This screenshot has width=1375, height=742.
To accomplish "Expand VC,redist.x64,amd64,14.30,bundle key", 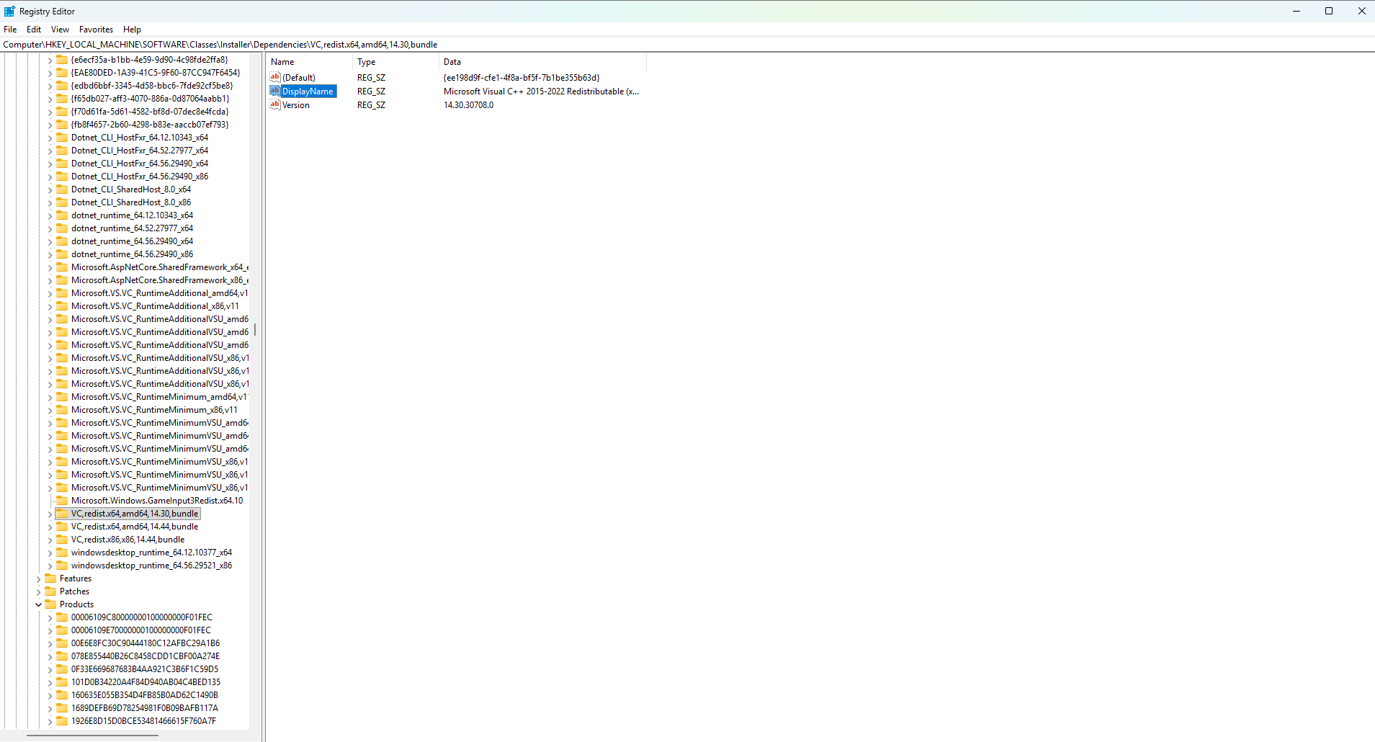I will point(50,514).
